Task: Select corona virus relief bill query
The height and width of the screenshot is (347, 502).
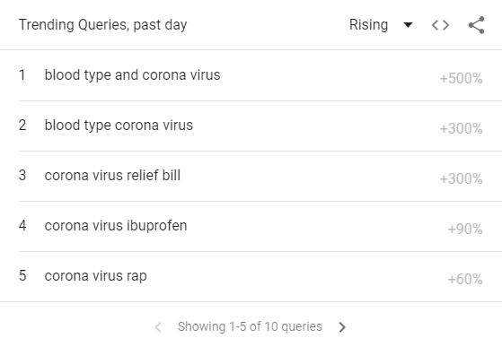Action: point(112,176)
